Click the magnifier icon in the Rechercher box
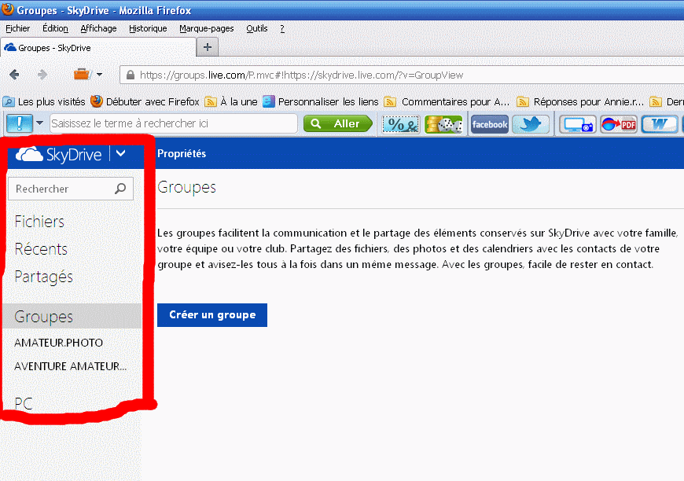 click(x=120, y=189)
